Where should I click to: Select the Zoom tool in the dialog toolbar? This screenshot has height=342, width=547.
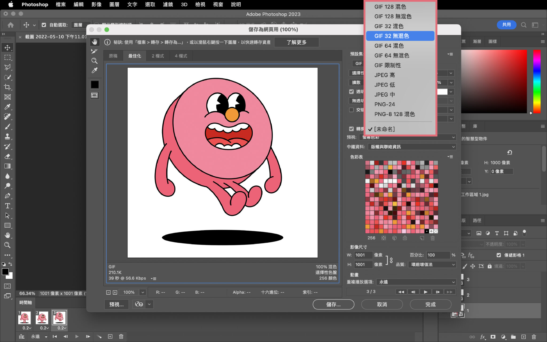pyautogui.click(x=95, y=61)
